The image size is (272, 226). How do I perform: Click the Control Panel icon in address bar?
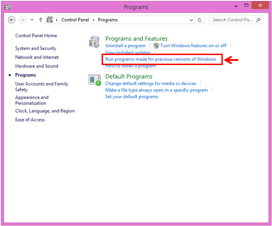point(50,20)
